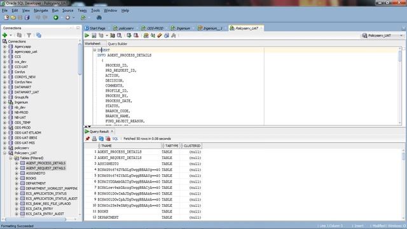
Task: Click the SQL Tuning Advisor icon
Action: [119, 36]
